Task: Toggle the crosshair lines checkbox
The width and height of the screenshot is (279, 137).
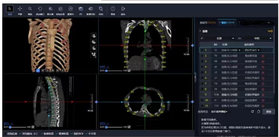Action: [x=86, y=133]
